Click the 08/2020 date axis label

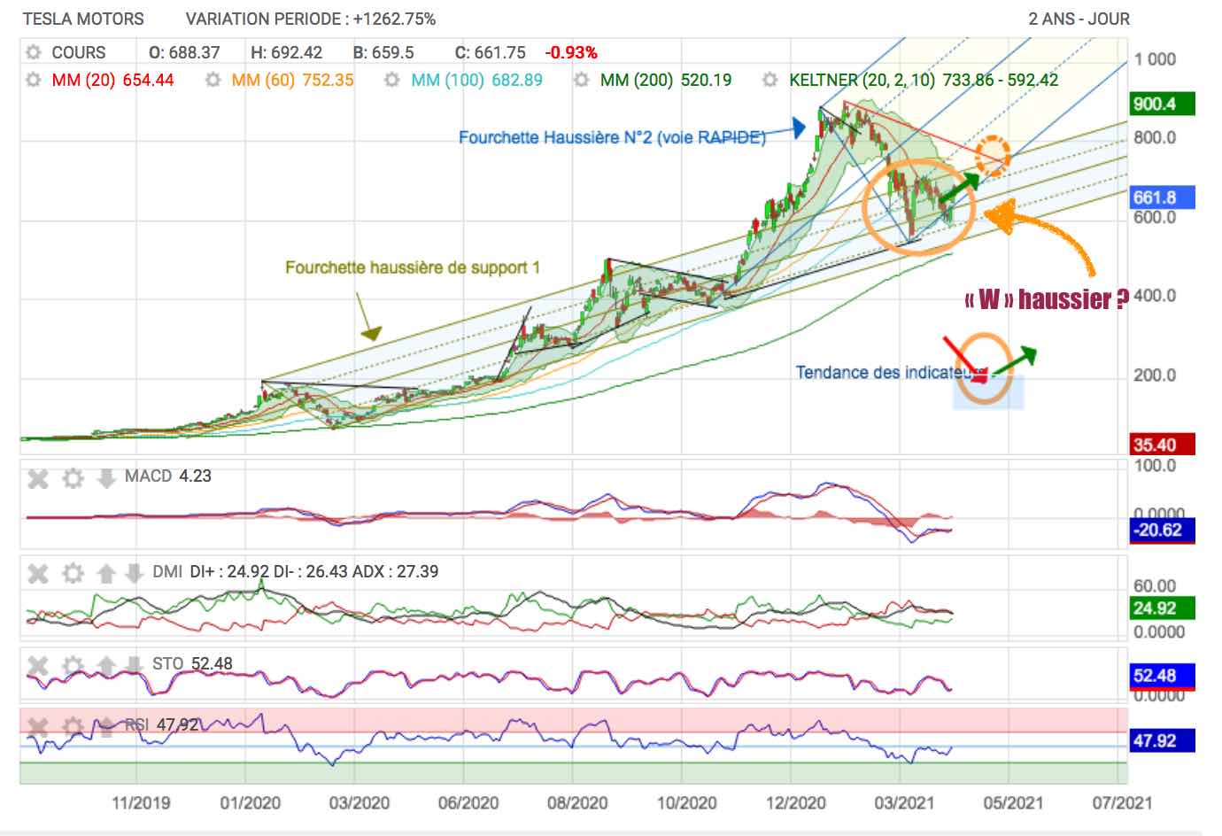coord(577,803)
